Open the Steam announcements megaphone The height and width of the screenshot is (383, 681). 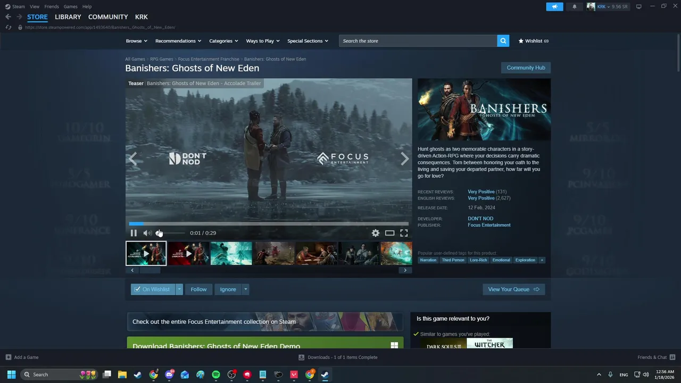click(554, 6)
